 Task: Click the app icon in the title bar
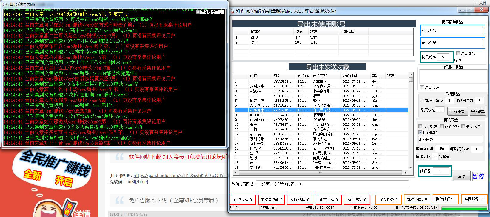pyautogui.click(x=232, y=11)
